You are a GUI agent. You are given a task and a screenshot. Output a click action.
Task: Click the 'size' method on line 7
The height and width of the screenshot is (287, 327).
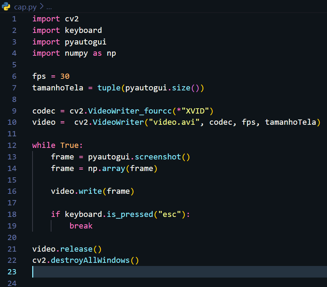coord(181,88)
